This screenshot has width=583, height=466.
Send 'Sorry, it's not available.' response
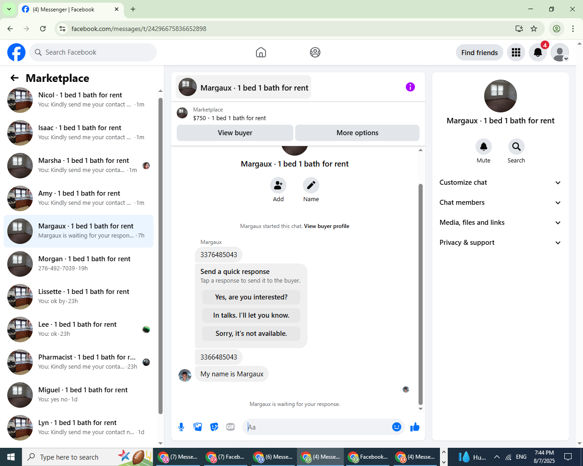click(251, 334)
